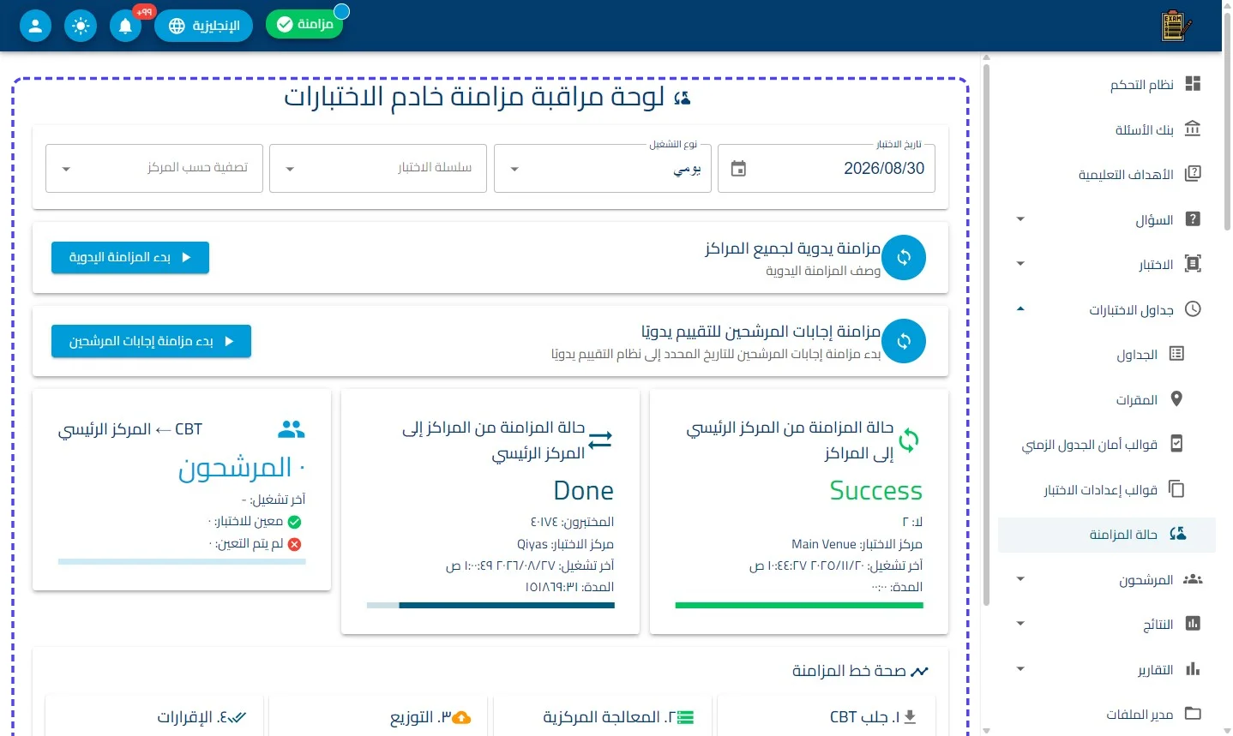The width and height of the screenshot is (1233, 736).
Task: Click بدء المزامنة اليدوية button
Action: (130, 258)
